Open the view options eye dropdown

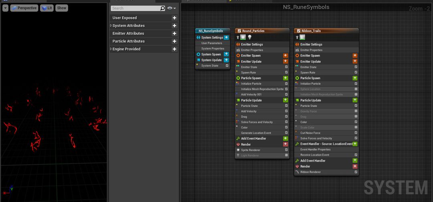pos(171,8)
